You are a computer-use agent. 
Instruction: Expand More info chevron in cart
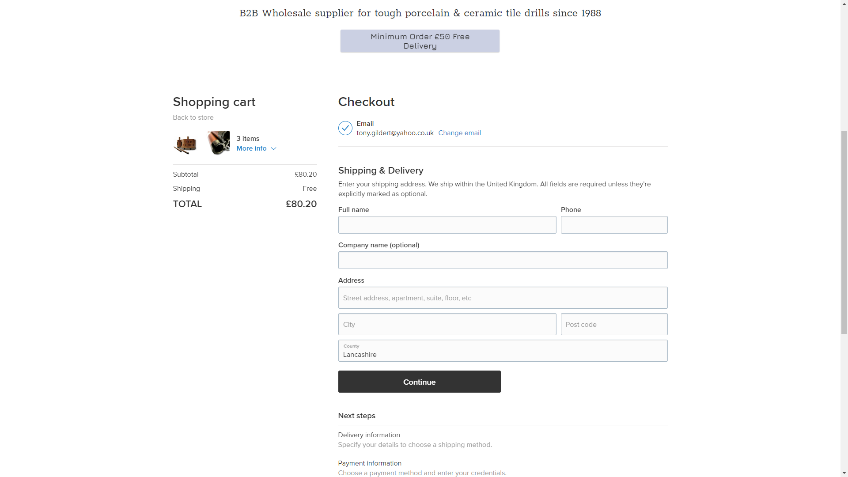(273, 149)
